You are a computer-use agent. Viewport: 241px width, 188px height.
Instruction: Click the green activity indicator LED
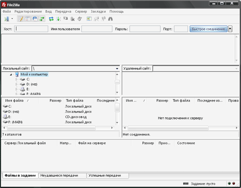(x=229, y=183)
